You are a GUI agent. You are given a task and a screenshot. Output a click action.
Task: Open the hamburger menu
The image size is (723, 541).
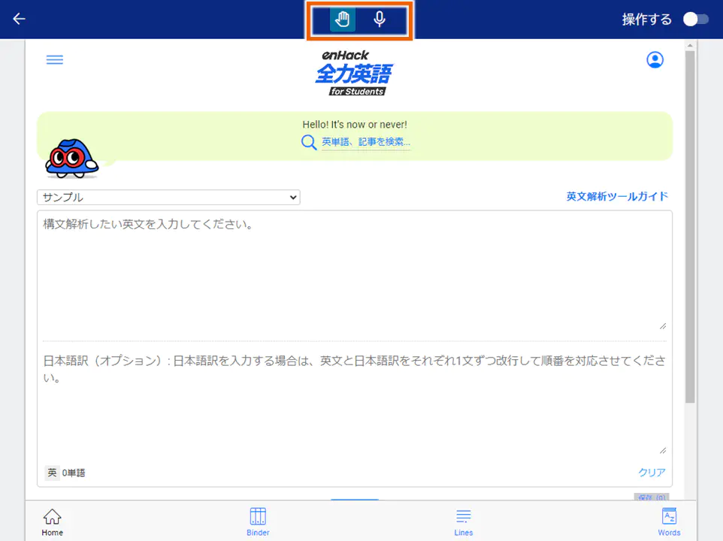pos(54,59)
